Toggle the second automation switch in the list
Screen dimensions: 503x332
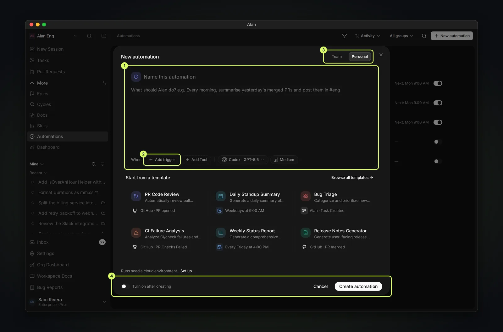click(x=438, y=103)
